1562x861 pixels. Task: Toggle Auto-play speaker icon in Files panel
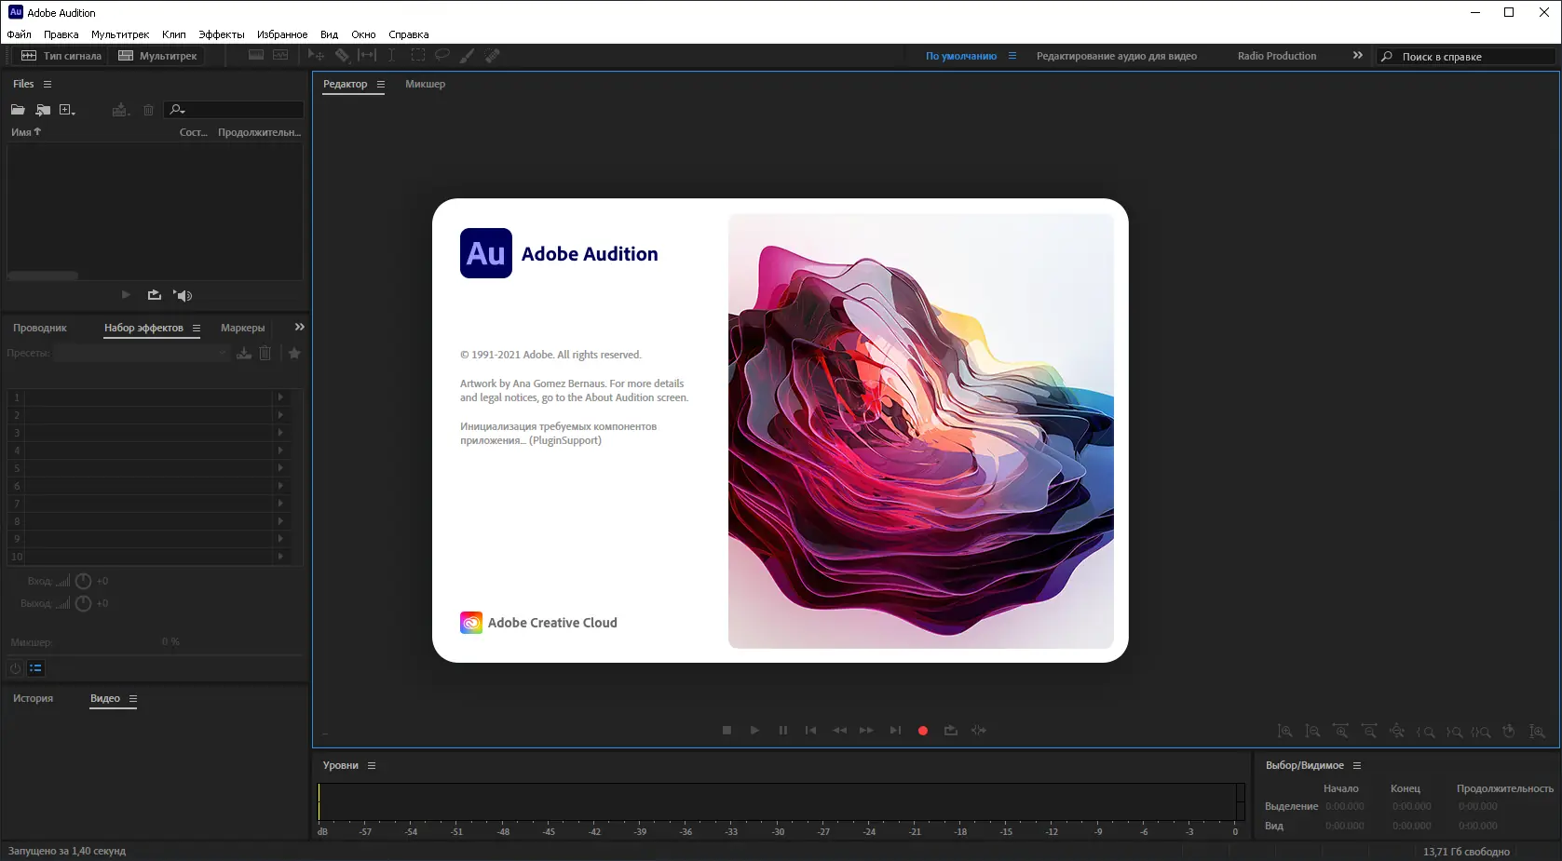pos(183,295)
